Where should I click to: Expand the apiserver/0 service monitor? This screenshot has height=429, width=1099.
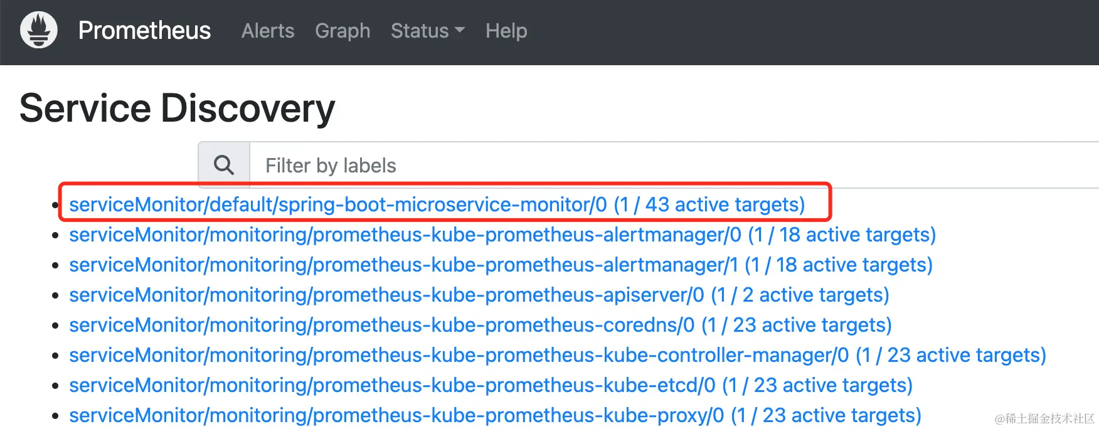[479, 295]
